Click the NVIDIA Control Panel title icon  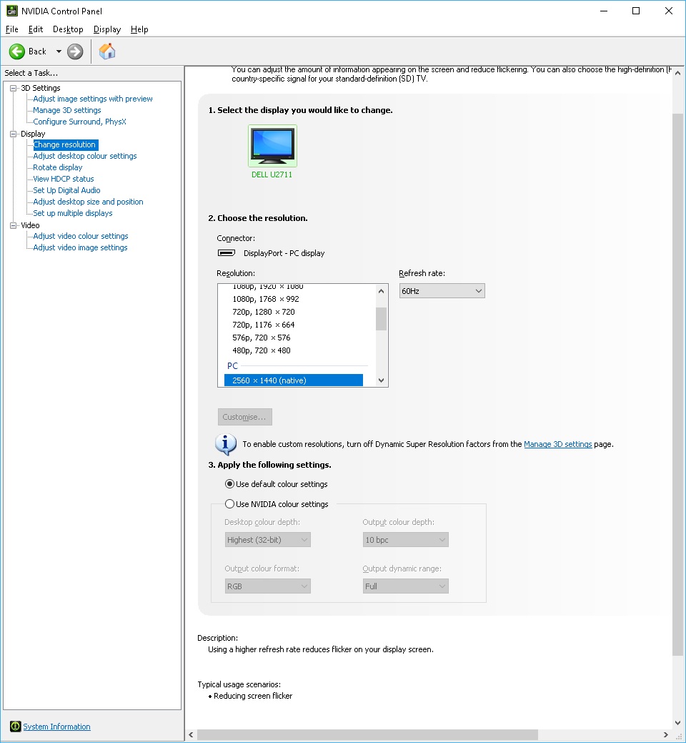(12, 11)
